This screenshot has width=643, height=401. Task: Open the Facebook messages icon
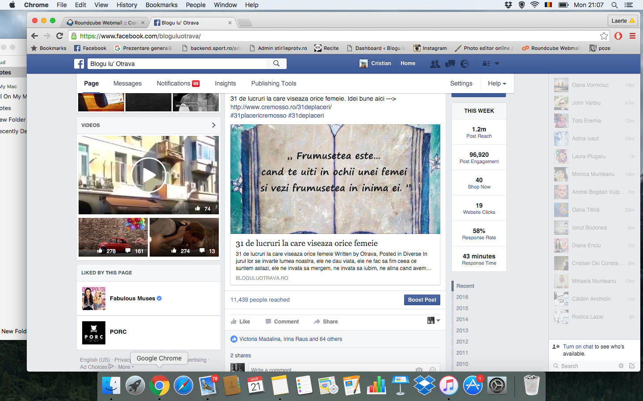(450, 64)
